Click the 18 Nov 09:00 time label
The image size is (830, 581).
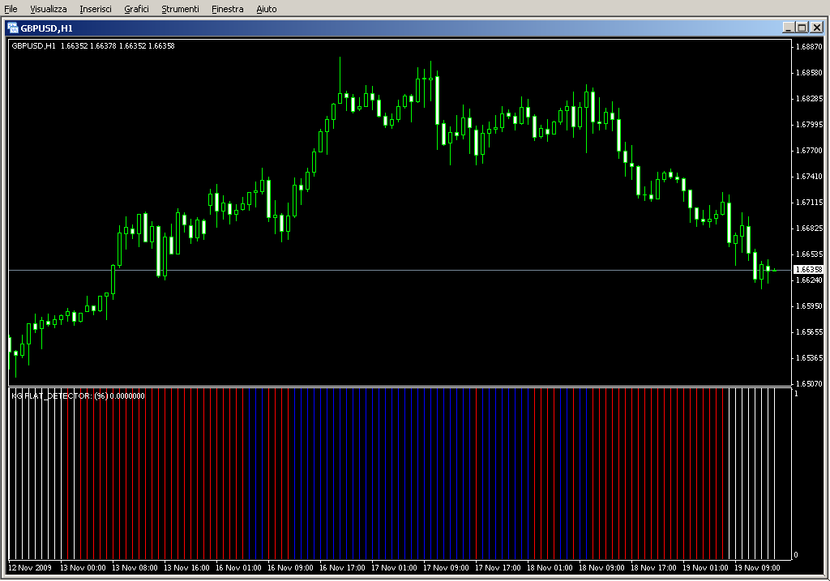601,568
